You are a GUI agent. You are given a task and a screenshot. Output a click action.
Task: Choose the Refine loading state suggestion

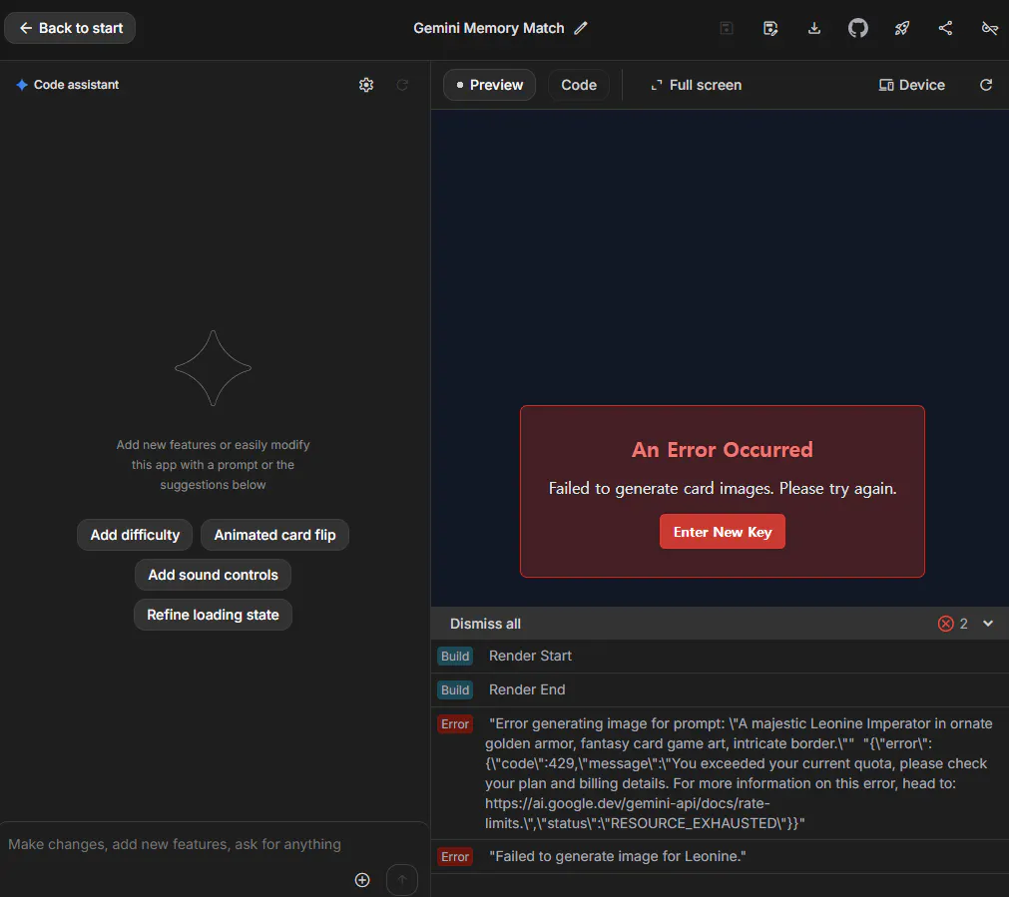coord(213,615)
